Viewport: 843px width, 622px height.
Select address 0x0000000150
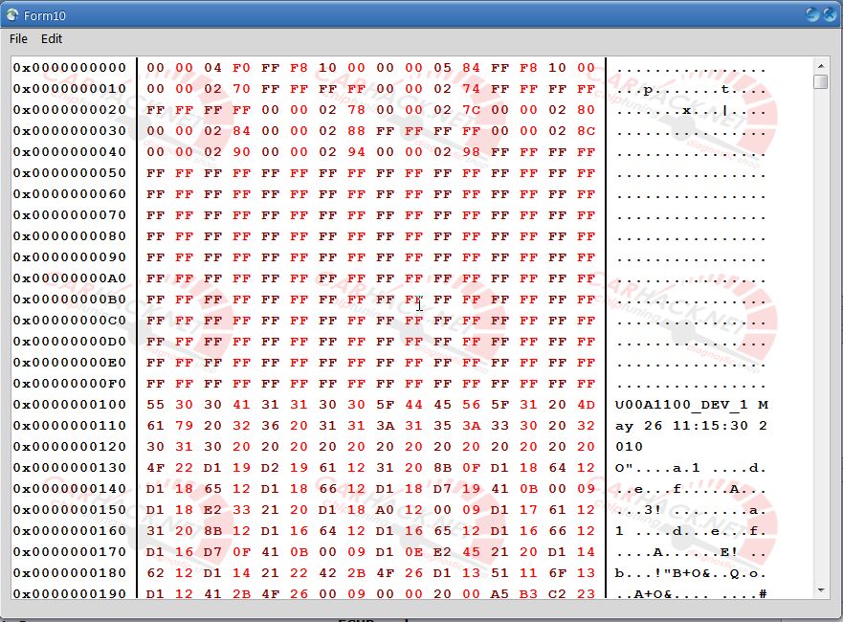[70, 510]
